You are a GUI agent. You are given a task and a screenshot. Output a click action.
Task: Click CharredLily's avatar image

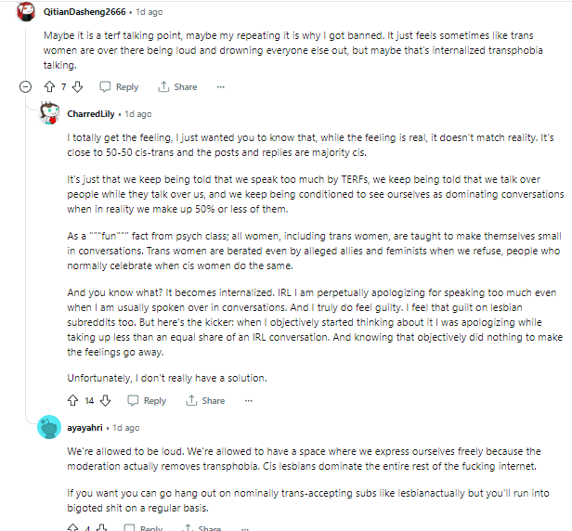pyautogui.click(x=49, y=113)
